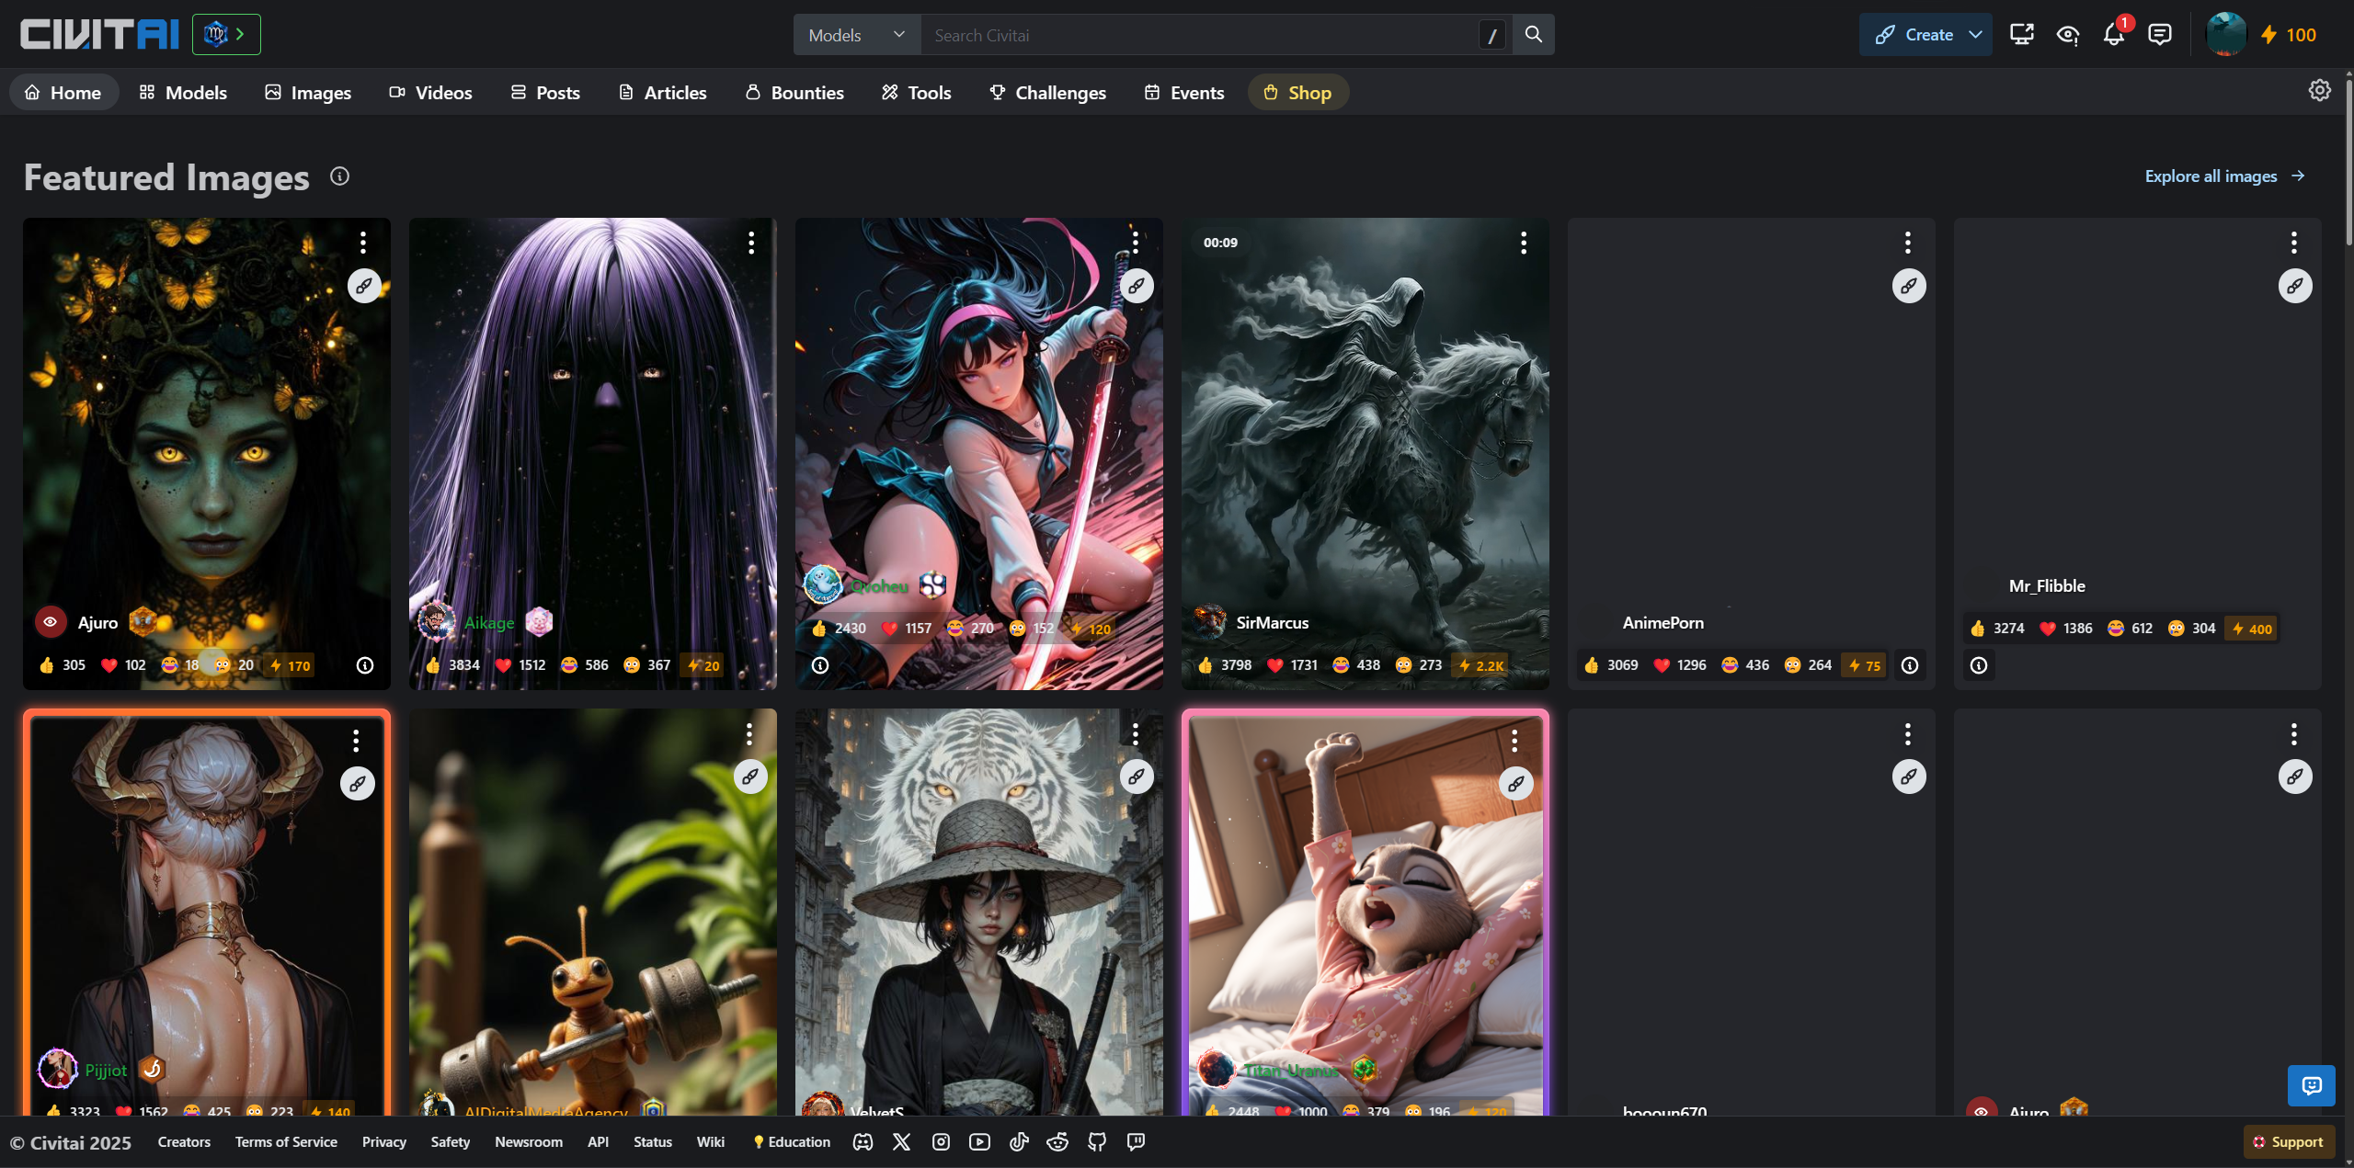Expand the Models search category dropdown
This screenshot has width=2354, height=1168.
coord(856,35)
